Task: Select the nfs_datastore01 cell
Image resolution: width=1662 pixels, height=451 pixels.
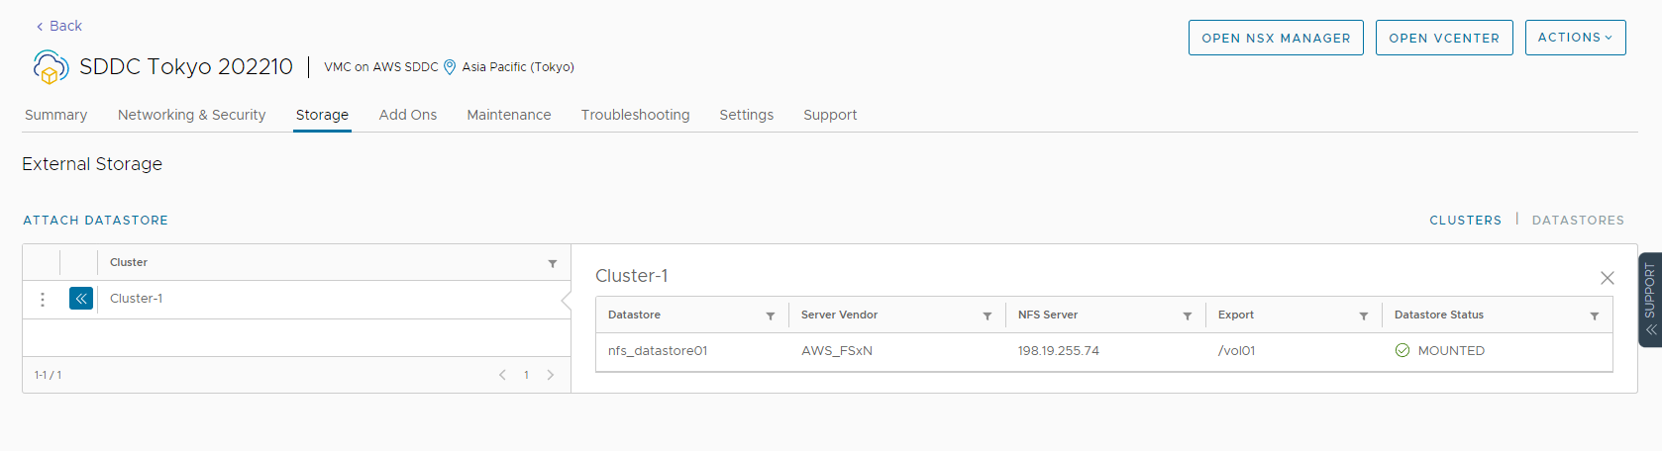Action: [x=658, y=351]
